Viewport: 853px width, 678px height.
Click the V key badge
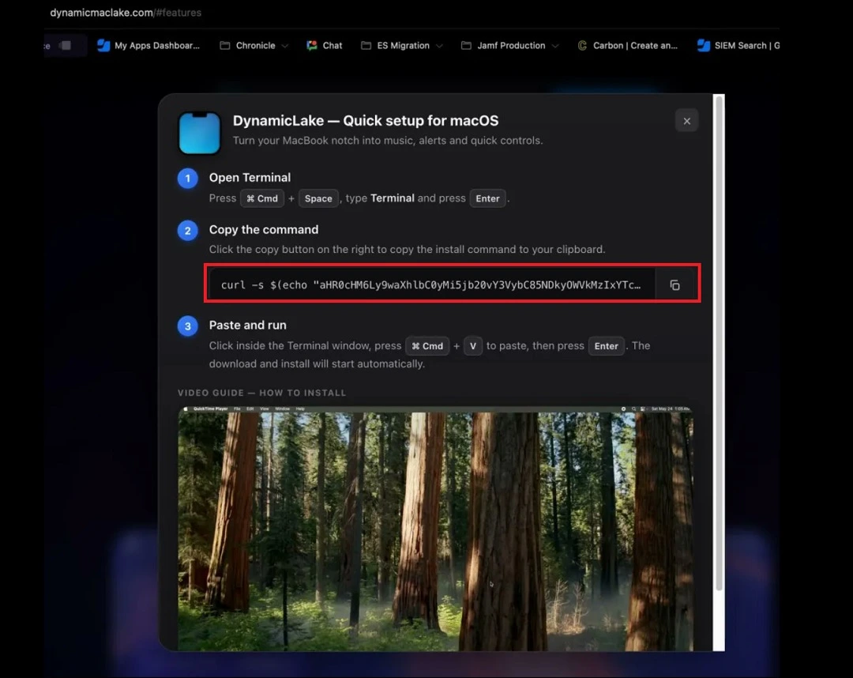point(473,346)
